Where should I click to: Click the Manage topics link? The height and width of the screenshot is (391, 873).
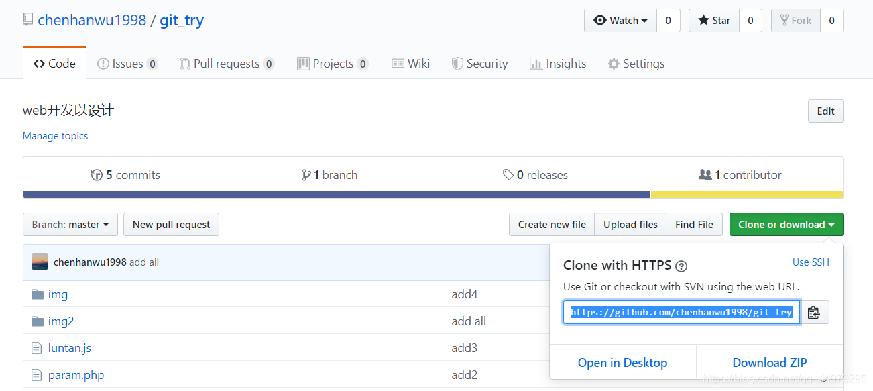(55, 136)
